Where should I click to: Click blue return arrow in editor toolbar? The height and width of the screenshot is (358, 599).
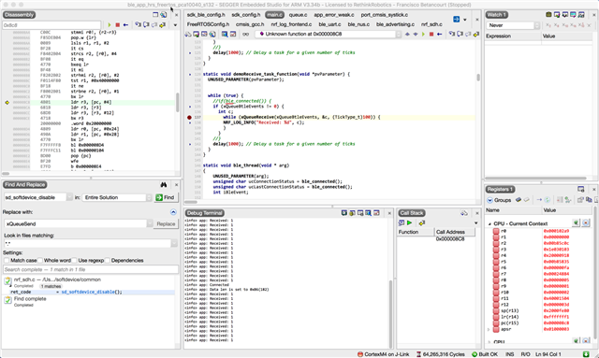[x=440, y=35]
